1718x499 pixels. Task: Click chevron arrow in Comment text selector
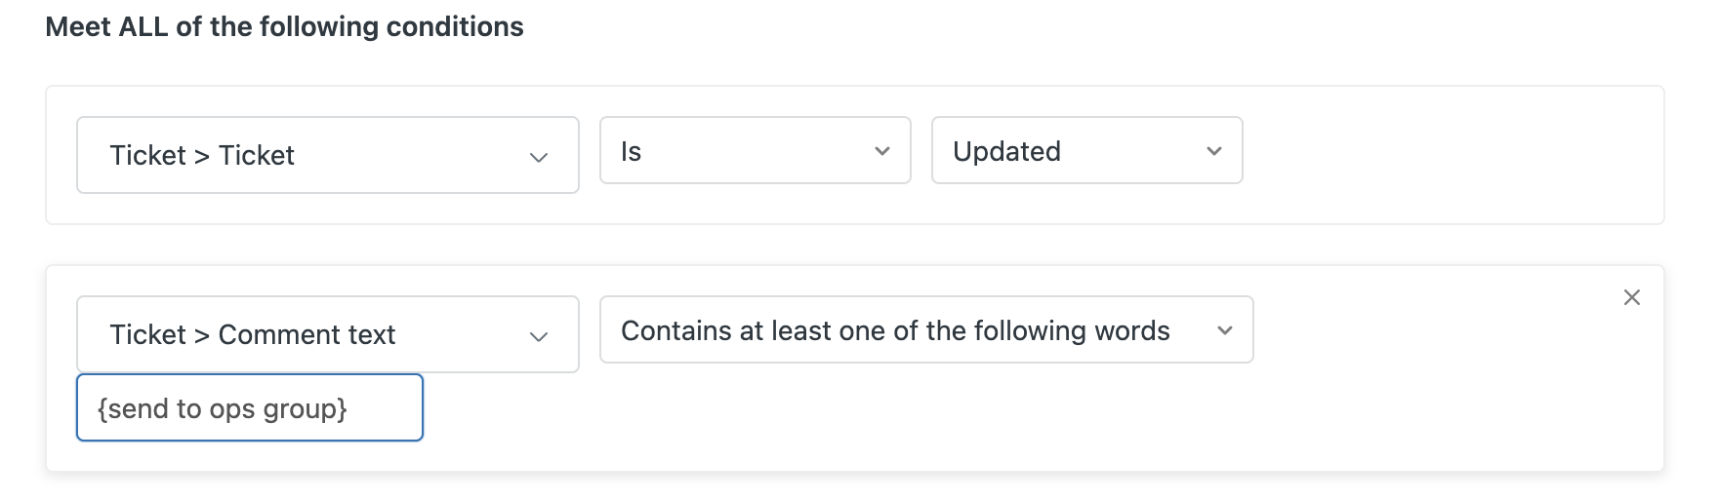539,336
